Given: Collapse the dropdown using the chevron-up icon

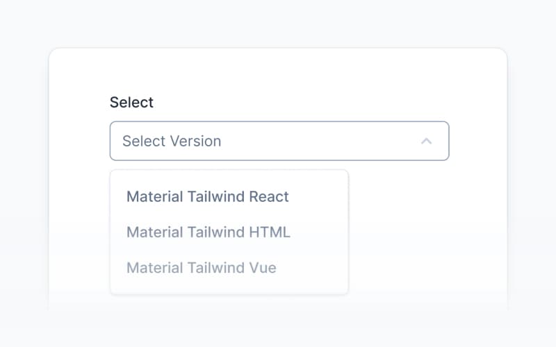Looking at the screenshot, I should 427,141.
